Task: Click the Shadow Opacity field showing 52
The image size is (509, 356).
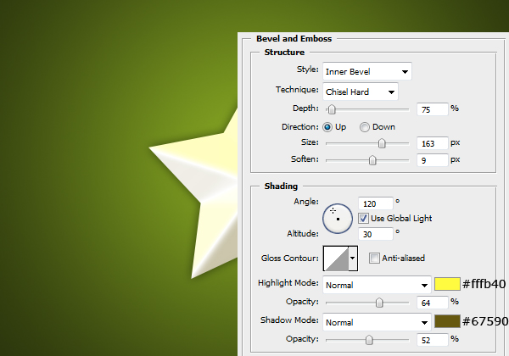Action: (433, 340)
